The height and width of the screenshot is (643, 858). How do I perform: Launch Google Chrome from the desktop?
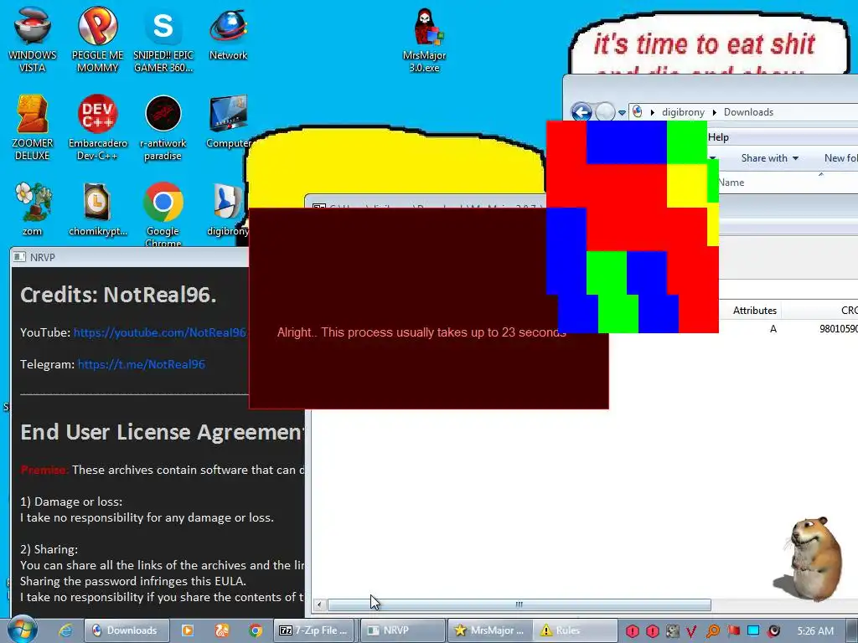coord(163,214)
